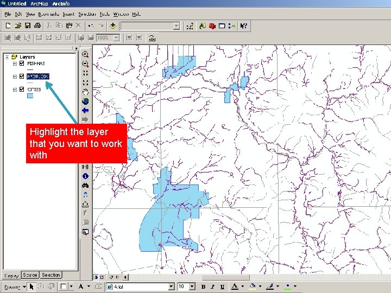
Task: Paste from clipboard in Standard toolbar
Action: tap(69, 26)
